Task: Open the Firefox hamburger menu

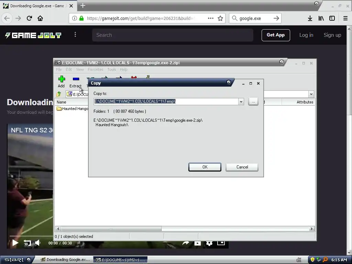Action: pos(345,18)
